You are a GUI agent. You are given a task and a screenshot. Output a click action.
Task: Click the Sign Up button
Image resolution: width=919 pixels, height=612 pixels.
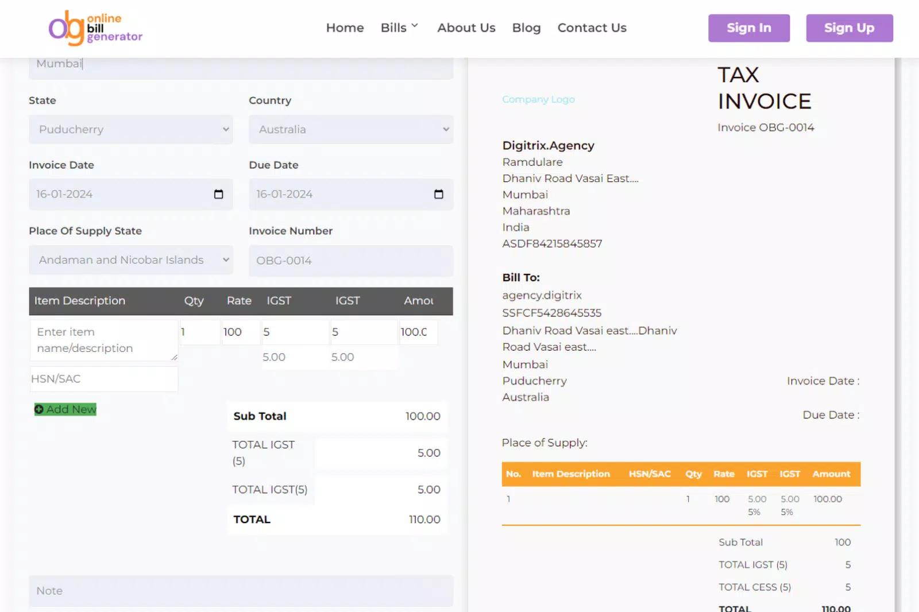[850, 28]
